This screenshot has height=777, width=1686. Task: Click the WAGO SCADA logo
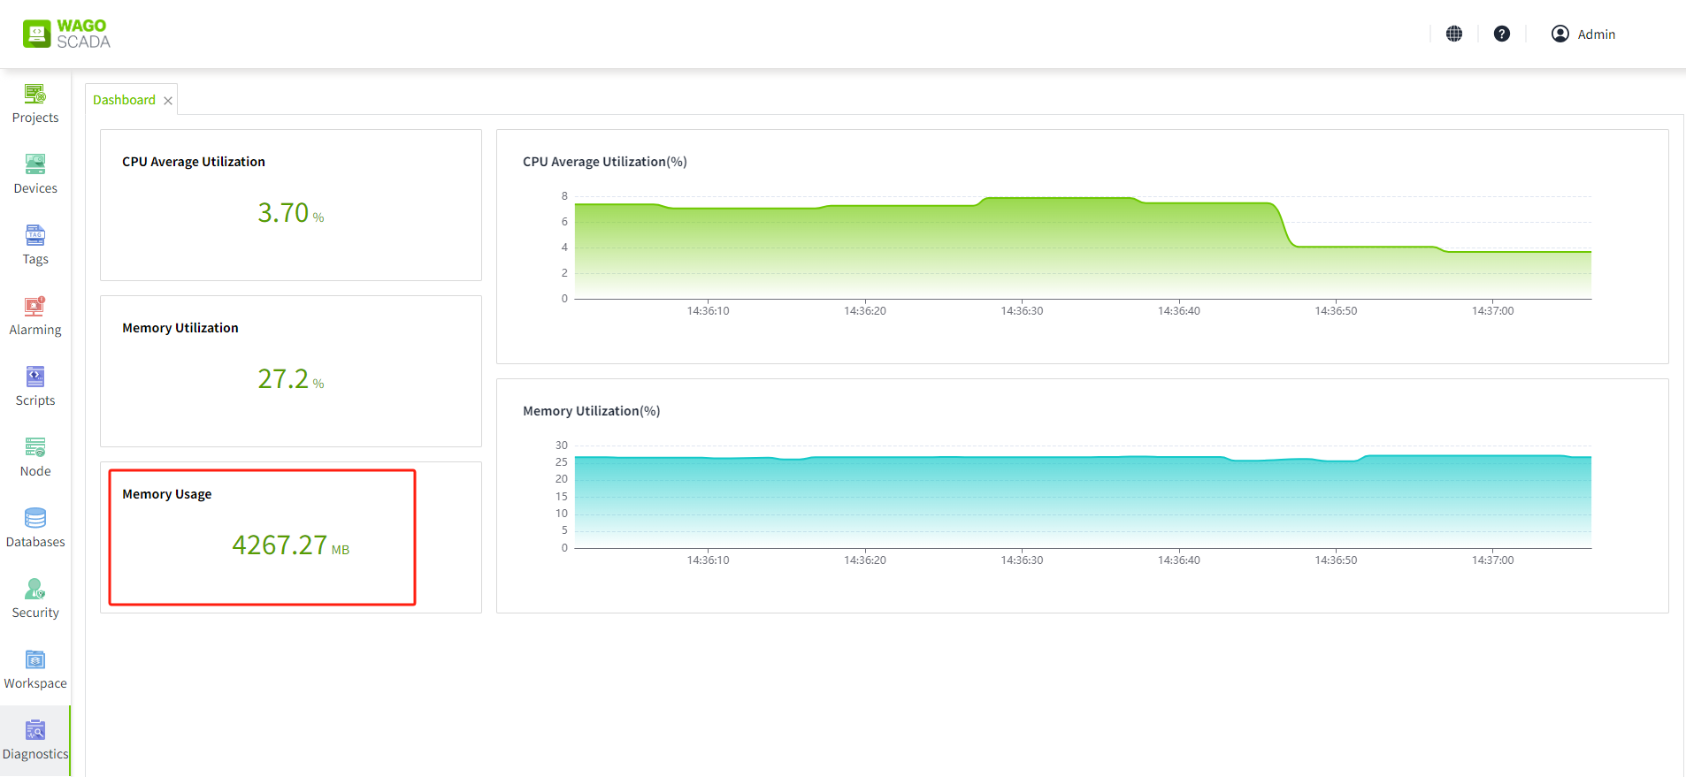tap(67, 34)
